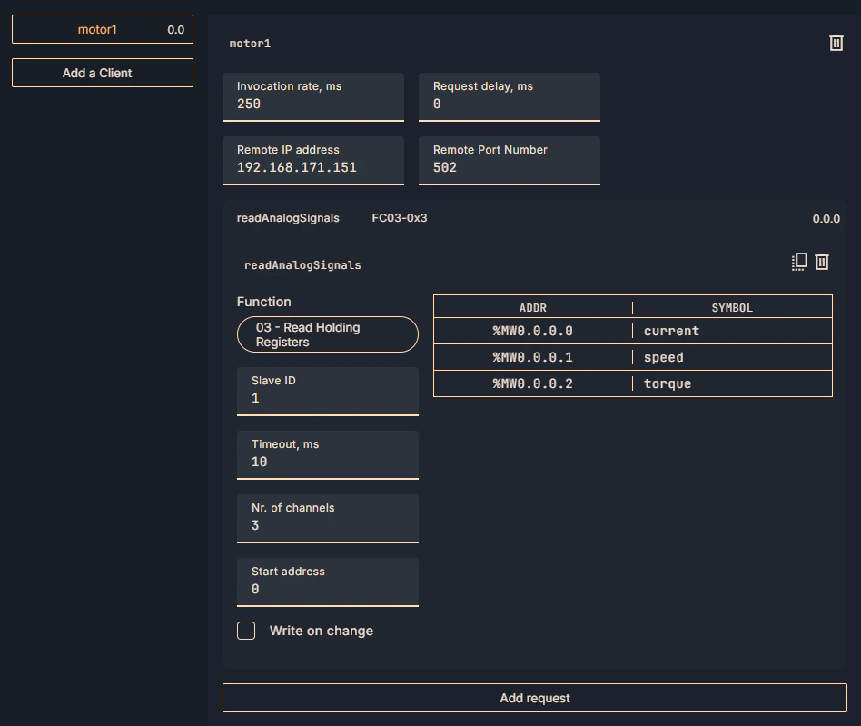The image size is (861, 726).
Task: Edit the Start address field
Action: point(327,582)
